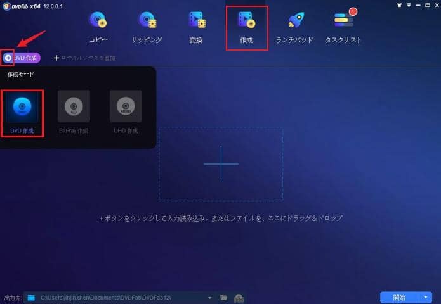Browse output folder with folder icon

(x=223, y=298)
